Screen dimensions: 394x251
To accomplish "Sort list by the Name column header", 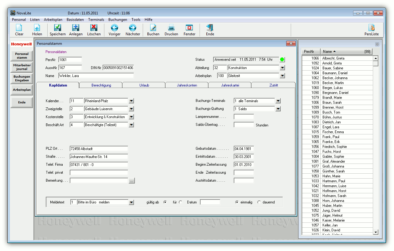I will point(346,52).
